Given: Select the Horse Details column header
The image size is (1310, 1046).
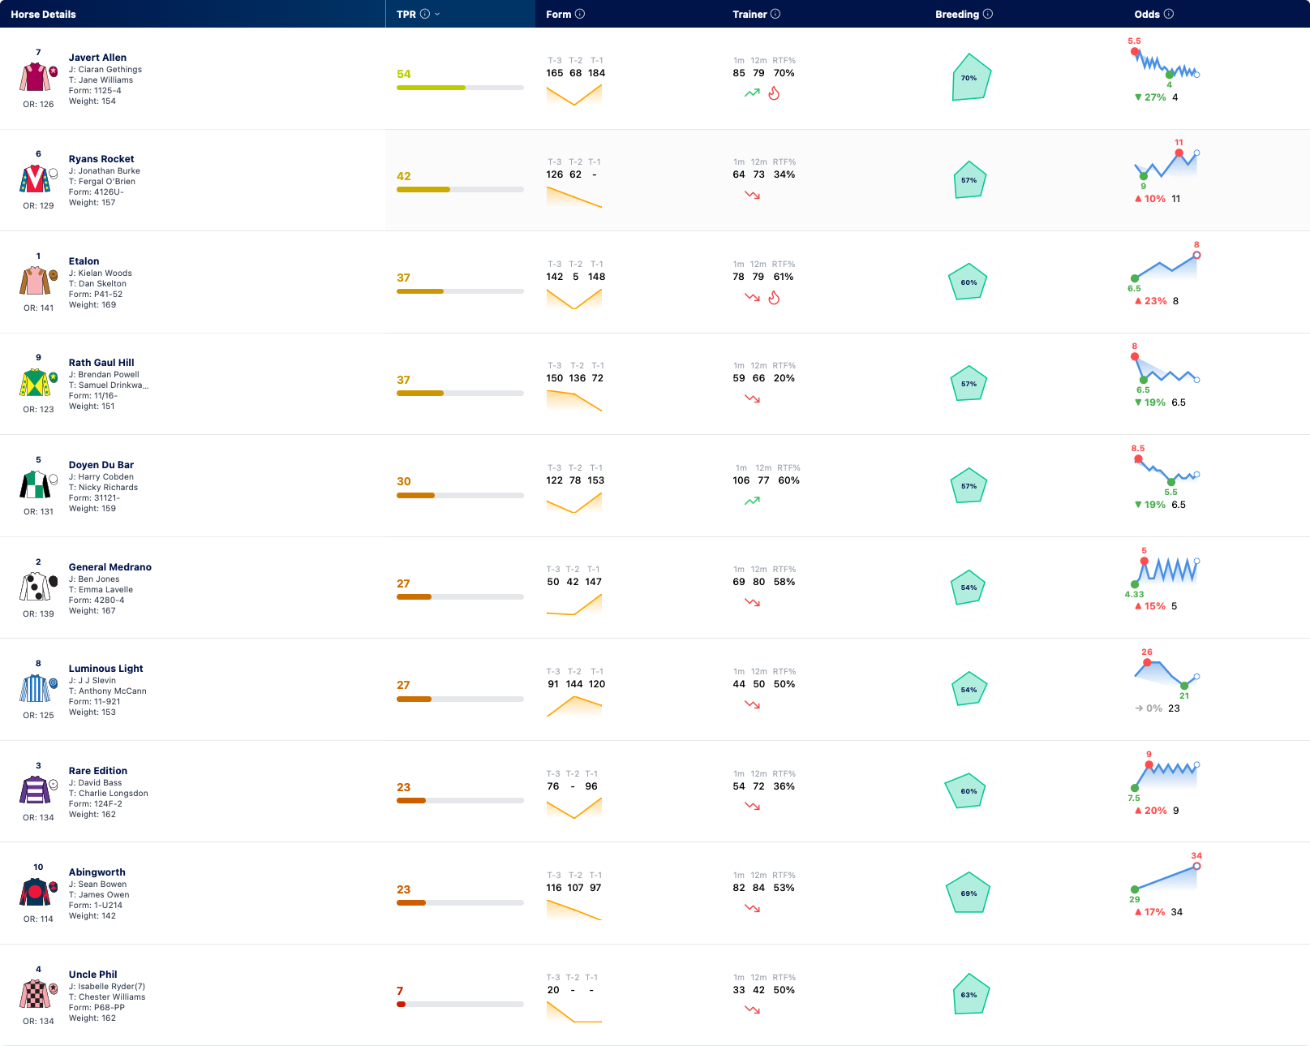Looking at the screenshot, I should pyautogui.click(x=44, y=14).
